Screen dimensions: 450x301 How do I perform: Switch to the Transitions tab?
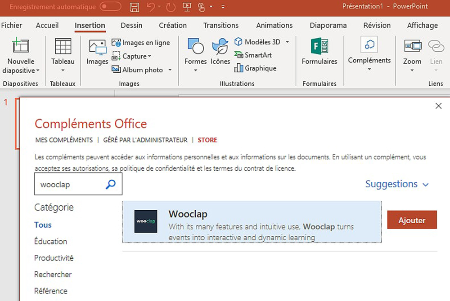click(221, 26)
